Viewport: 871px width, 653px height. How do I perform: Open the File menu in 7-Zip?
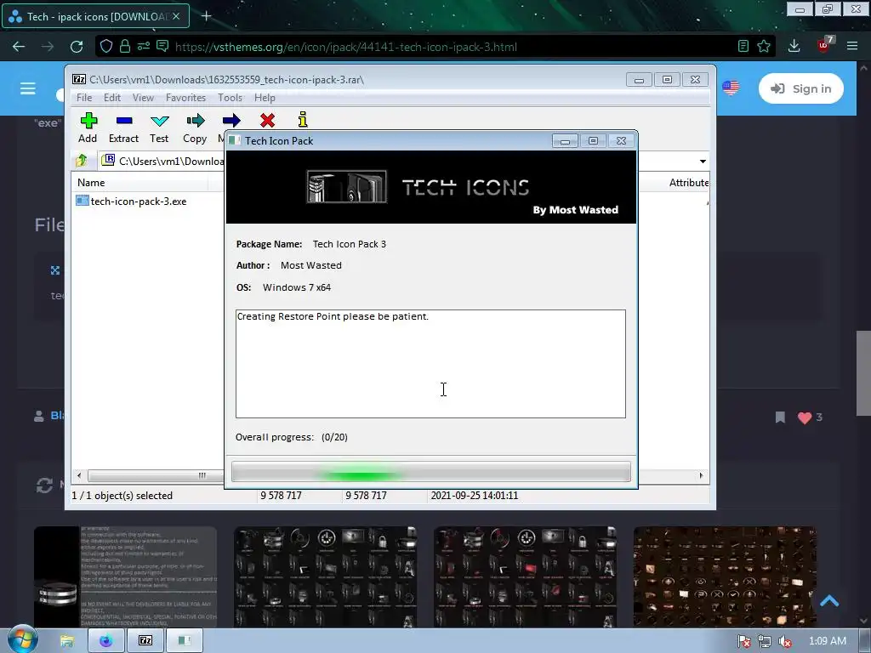pos(84,98)
